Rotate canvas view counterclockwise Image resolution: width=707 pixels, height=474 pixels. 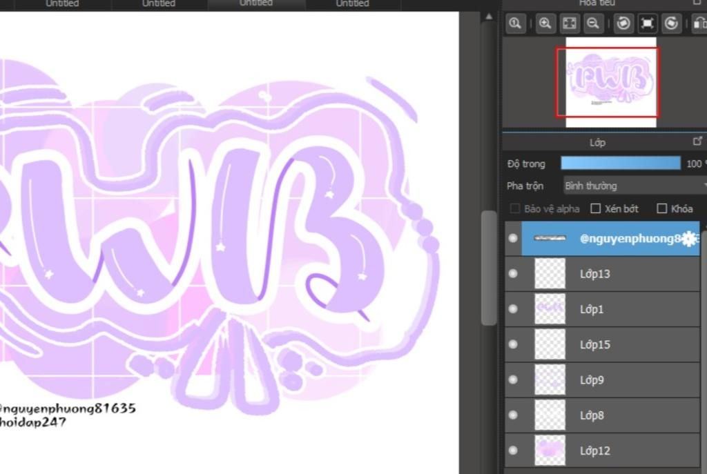(x=623, y=23)
